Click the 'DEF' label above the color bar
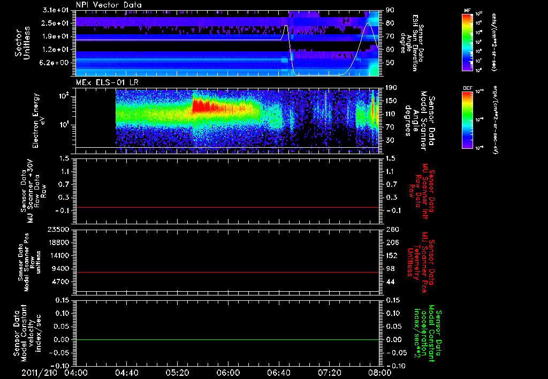 tap(468, 88)
